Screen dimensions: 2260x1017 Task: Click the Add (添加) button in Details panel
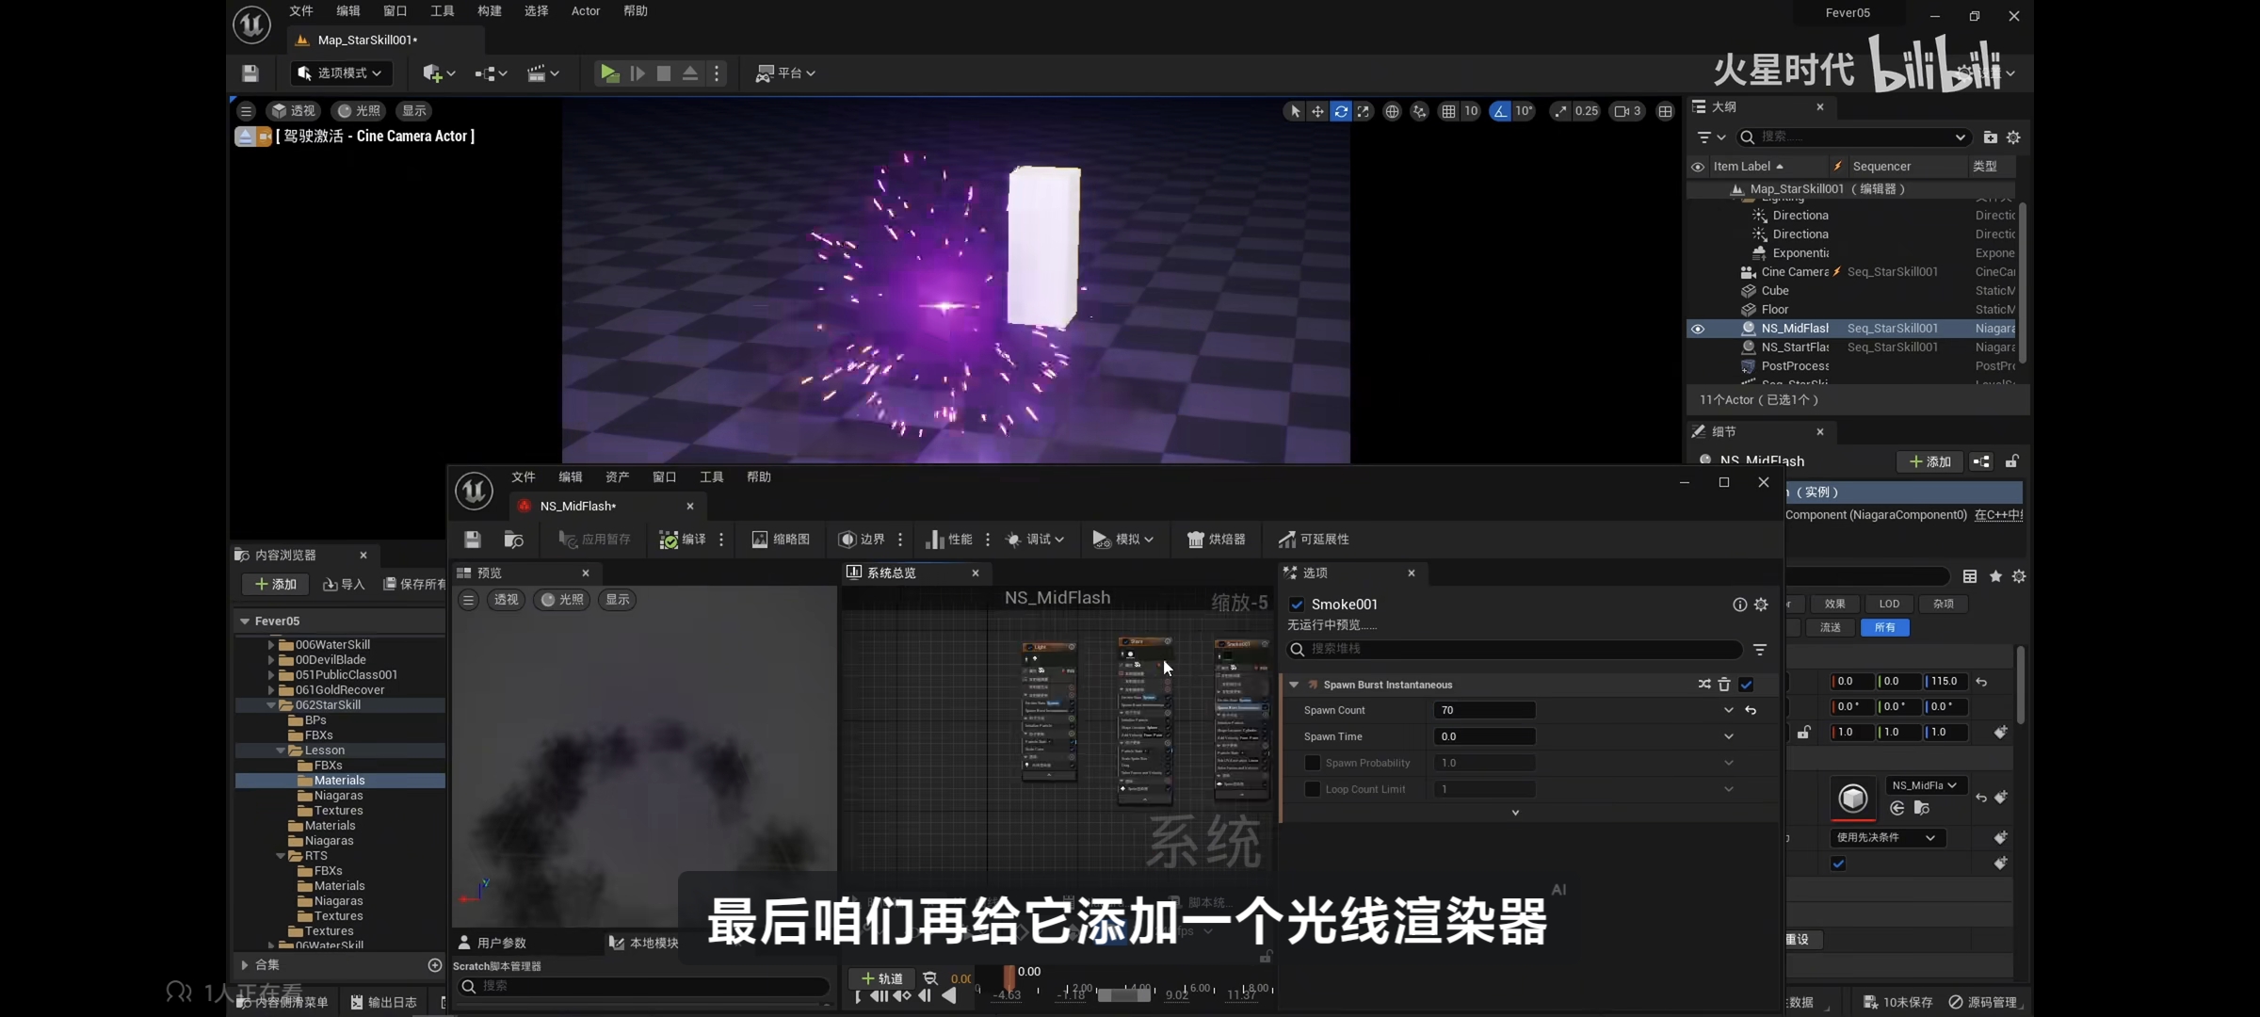[1929, 461]
